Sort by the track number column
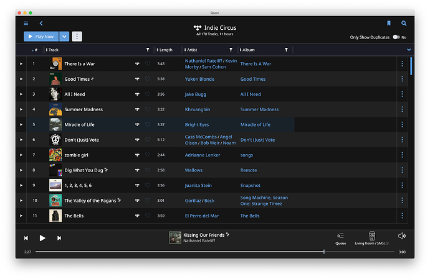 [x=34, y=50]
